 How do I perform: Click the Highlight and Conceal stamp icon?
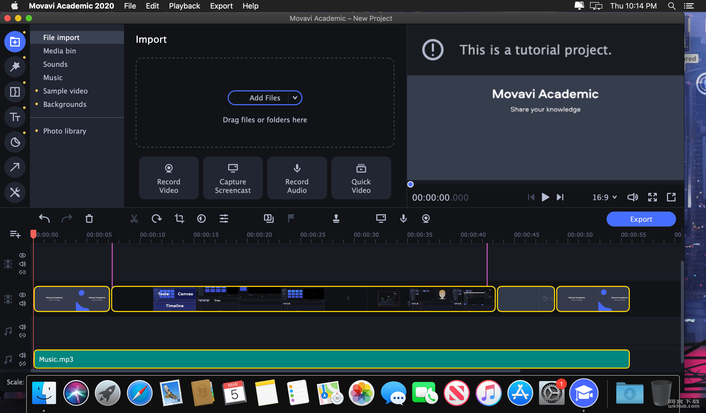point(336,219)
